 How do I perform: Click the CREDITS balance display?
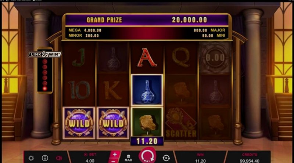(x=250, y=157)
